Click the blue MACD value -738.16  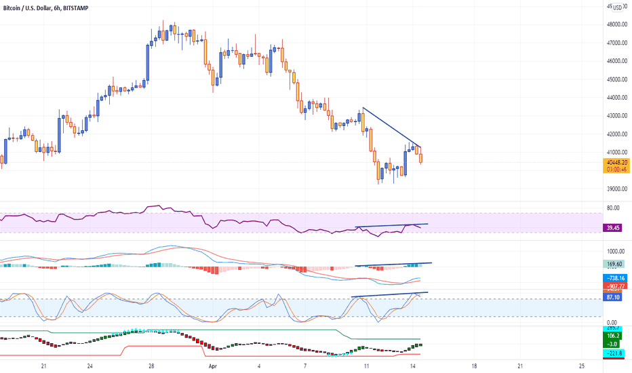[615, 278]
